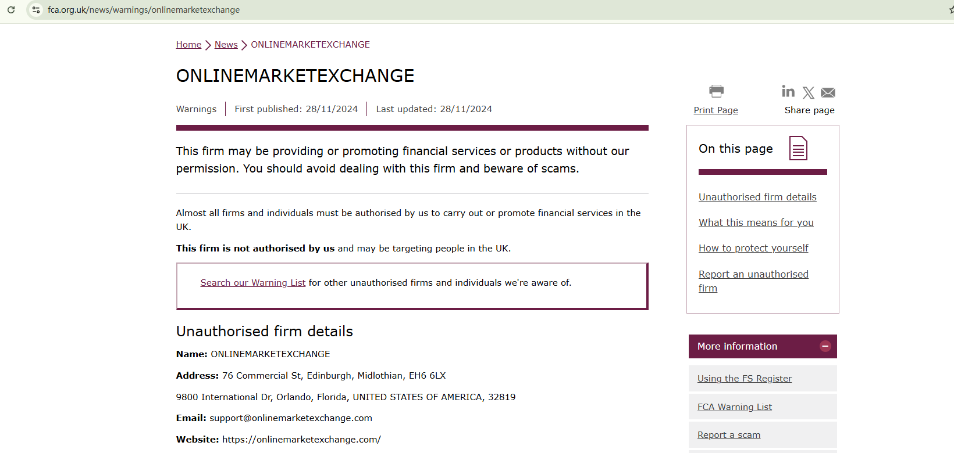Share the warning on X
The width and height of the screenshot is (954, 453).
click(x=808, y=92)
